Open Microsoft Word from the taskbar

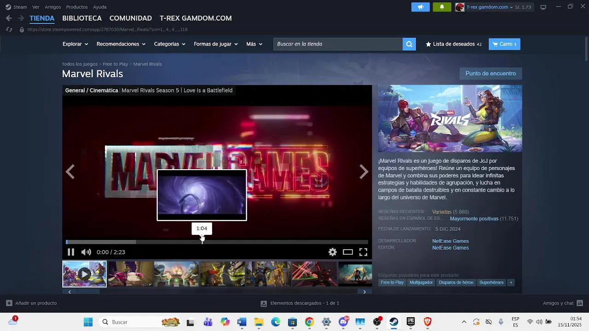[242, 322]
